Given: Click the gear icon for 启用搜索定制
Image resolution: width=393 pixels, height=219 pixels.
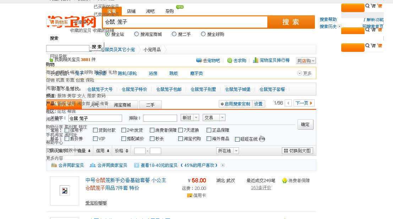Looking at the screenshot, I should 222,104.
